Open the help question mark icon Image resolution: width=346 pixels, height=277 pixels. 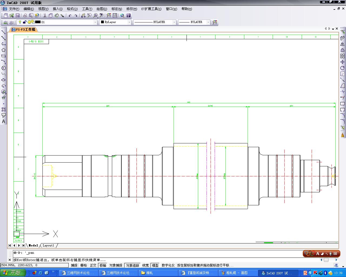tap(128, 15)
